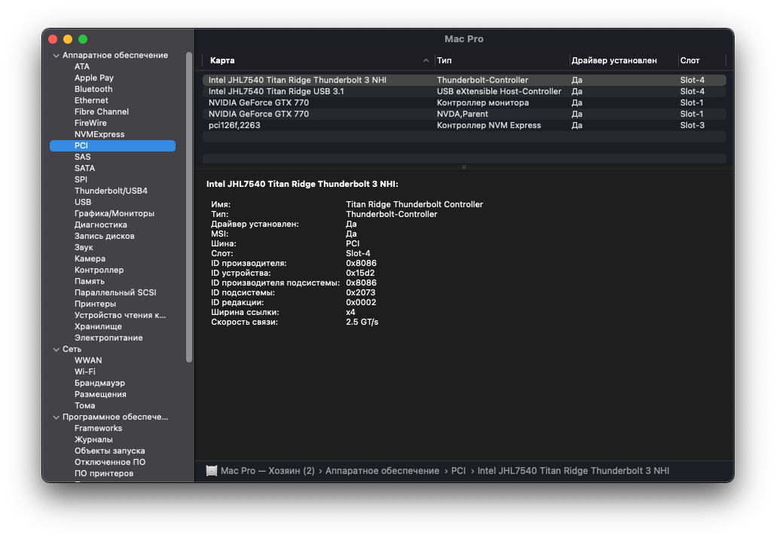Click PCI breadcrumb in path bar
This screenshot has height=538, width=776.
(x=458, y=471)
